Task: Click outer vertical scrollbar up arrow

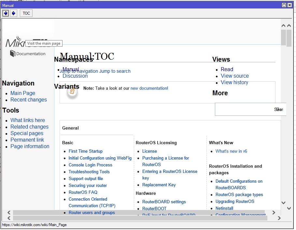Action: click(289, 26)
